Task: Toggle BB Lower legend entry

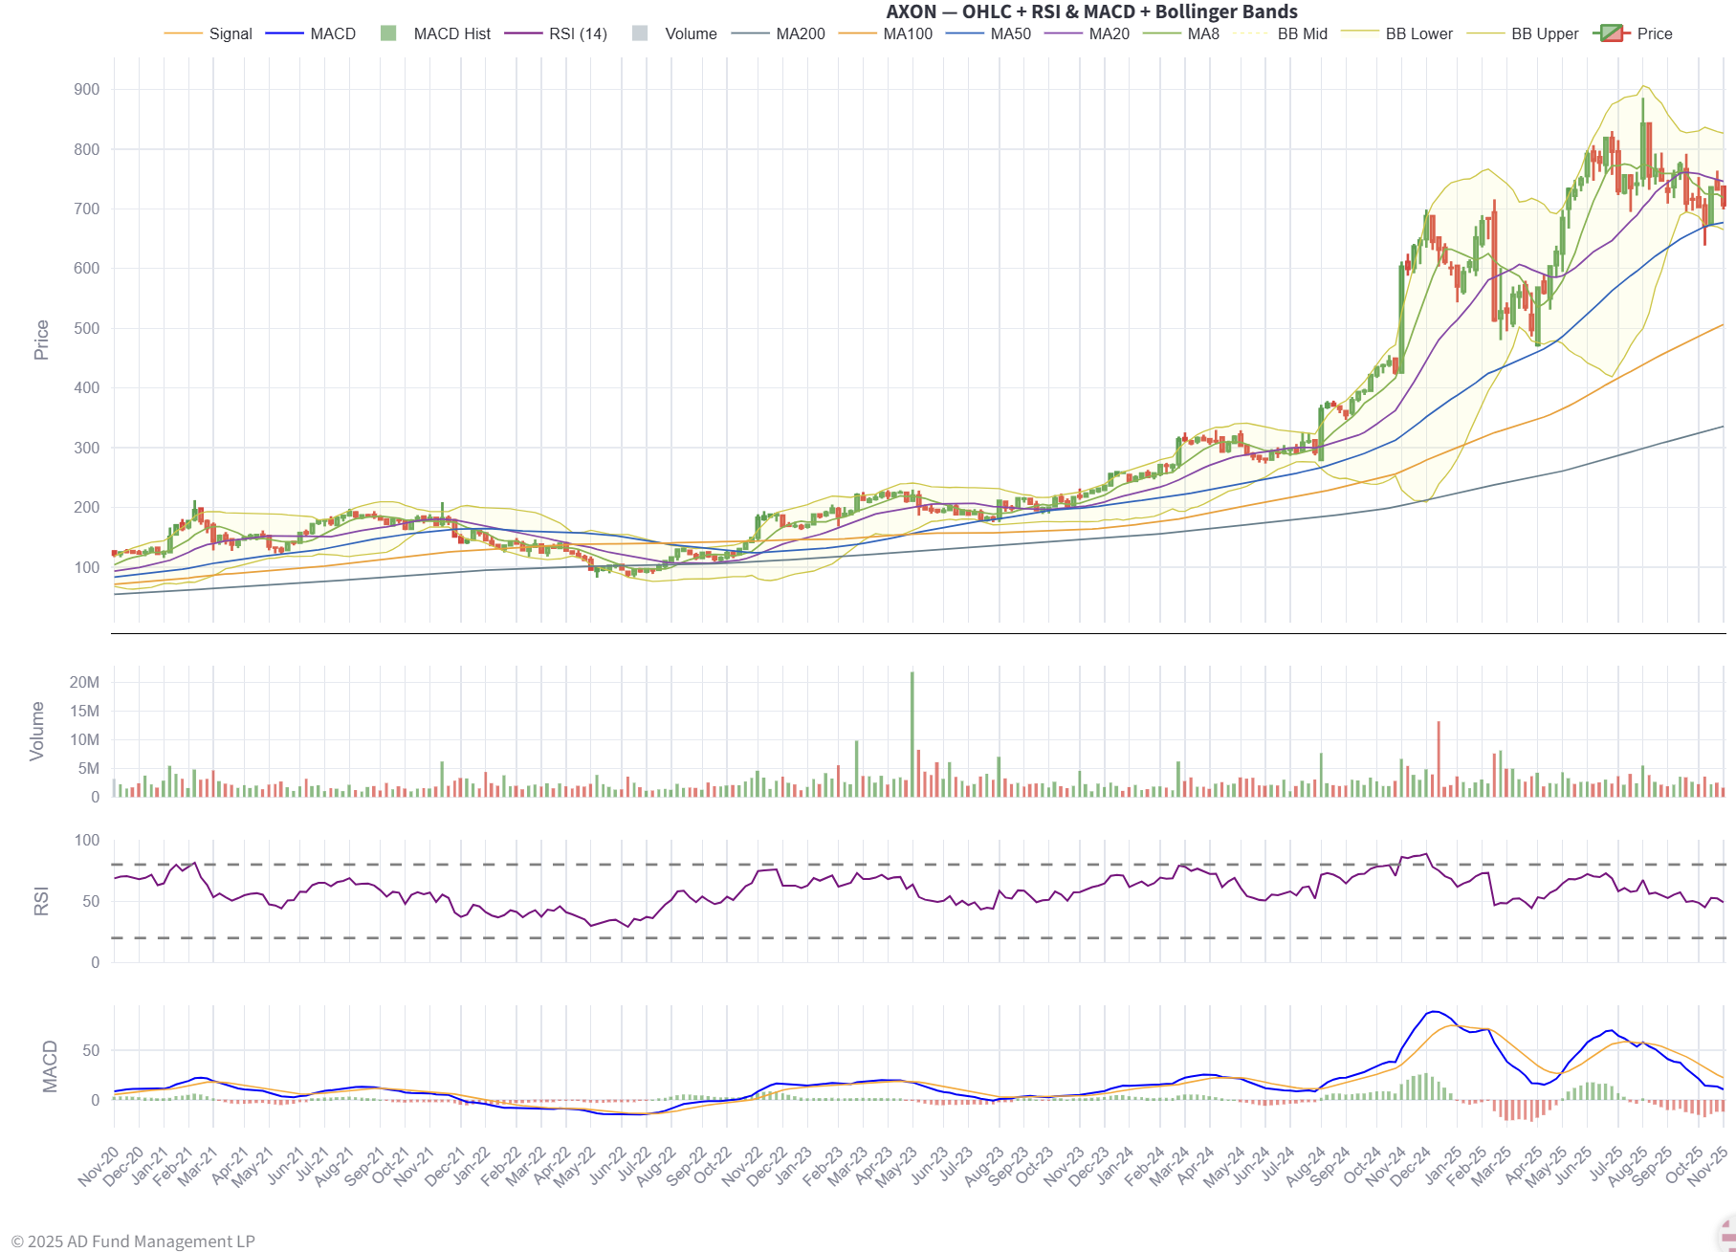Action: pyautogui.click(x=1396, y=33)
